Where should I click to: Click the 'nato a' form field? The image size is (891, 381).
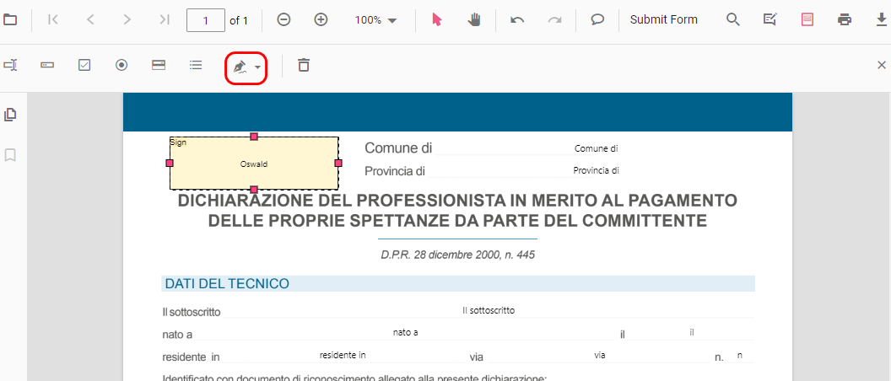click(405, 332)
